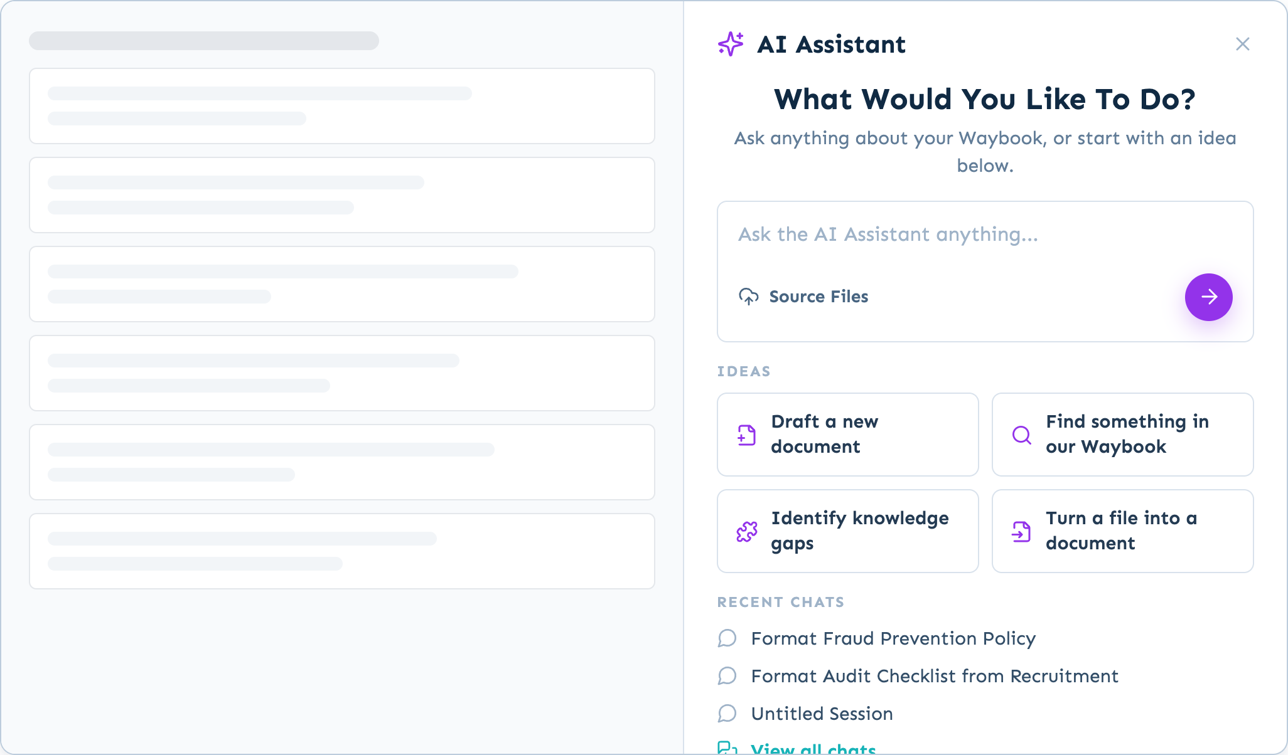Click chat bubble icon beside Untitled Session
Image resolution: width=1288 pixels, height=755 pixels.
point(727,714)
